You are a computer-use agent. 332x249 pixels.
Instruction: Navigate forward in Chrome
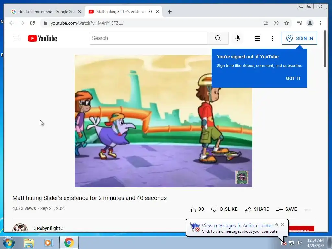point(22,23)
